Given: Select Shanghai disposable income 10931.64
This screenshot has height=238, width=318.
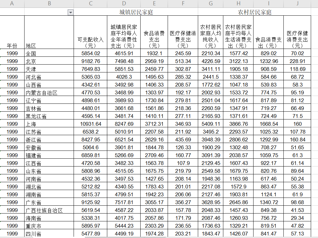Looking at the screenshot, I should coord(91,124).
